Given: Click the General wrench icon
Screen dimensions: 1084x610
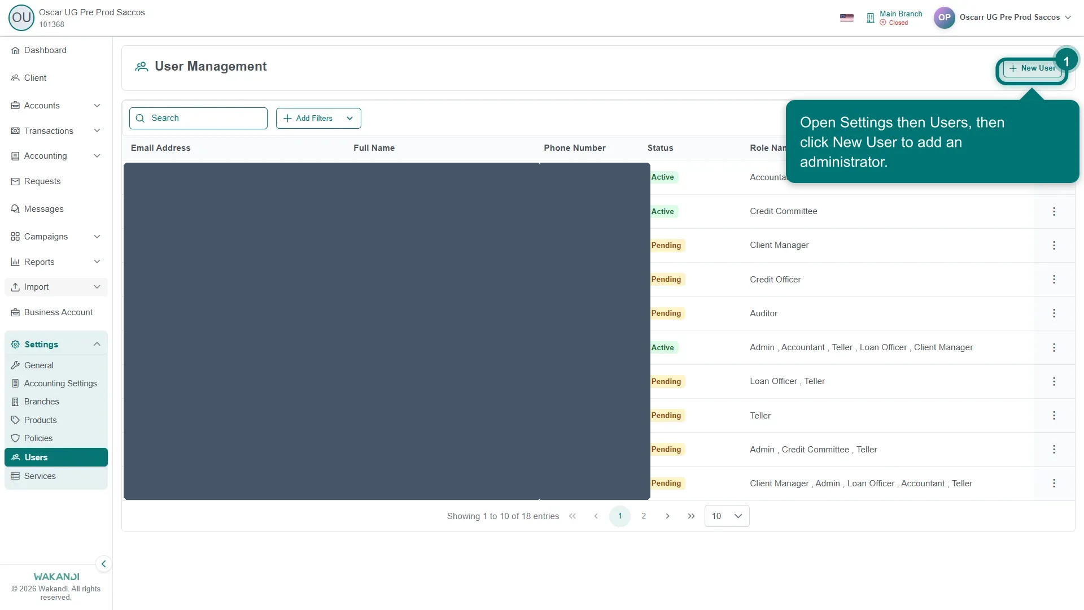Looking at the screenshot, I should tap(15, 365).
